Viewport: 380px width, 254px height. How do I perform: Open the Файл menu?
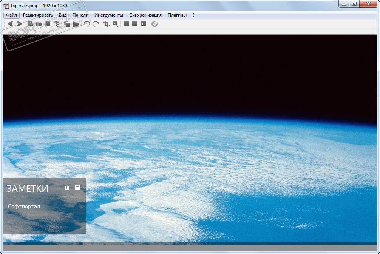point(11,15)
